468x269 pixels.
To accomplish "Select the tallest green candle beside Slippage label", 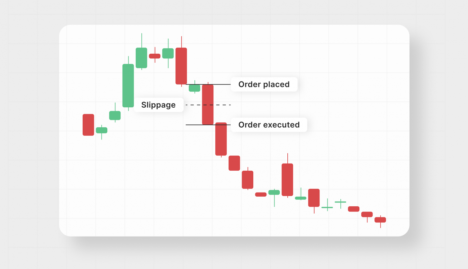I will pos(128,86).
